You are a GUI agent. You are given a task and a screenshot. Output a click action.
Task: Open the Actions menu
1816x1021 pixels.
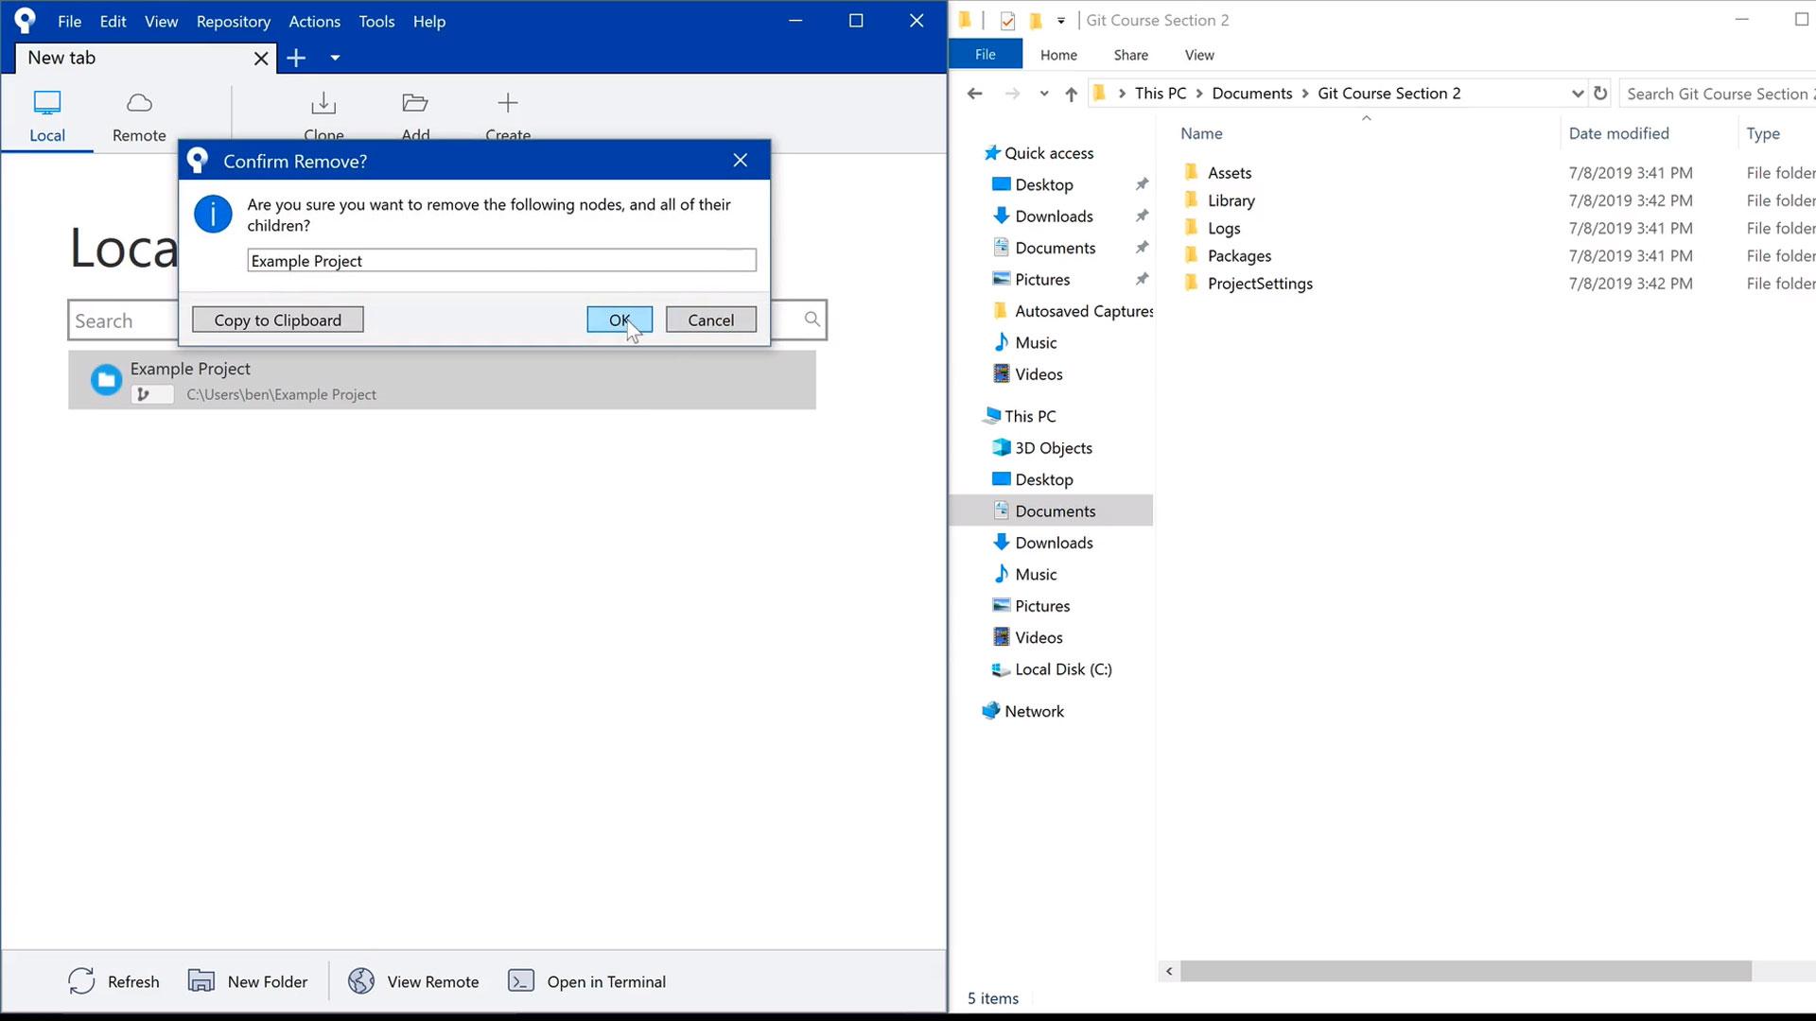click(x=314, y=21)
